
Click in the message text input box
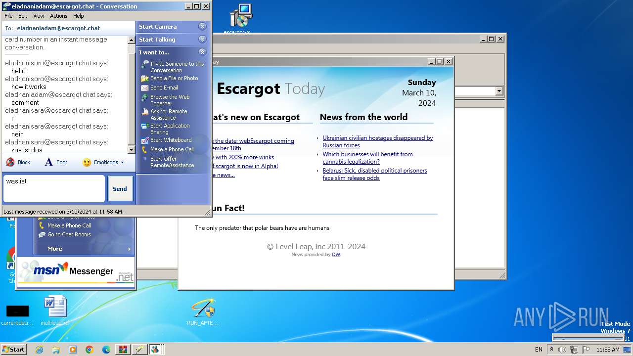(x=54, y=188)
